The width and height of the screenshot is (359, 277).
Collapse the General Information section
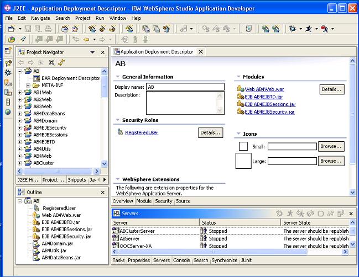pos(118,77)
